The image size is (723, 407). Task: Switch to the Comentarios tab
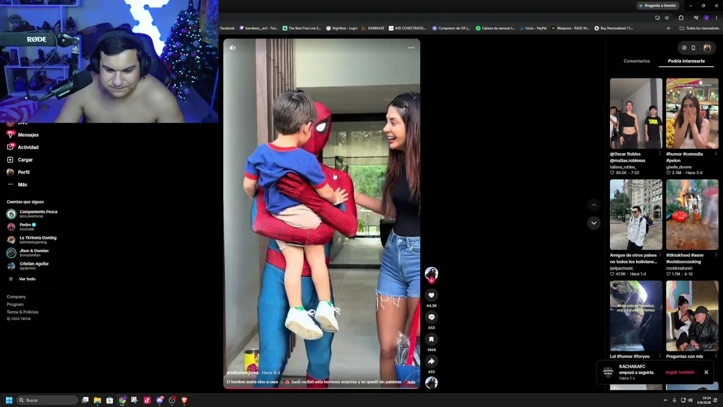pos(637,61)
